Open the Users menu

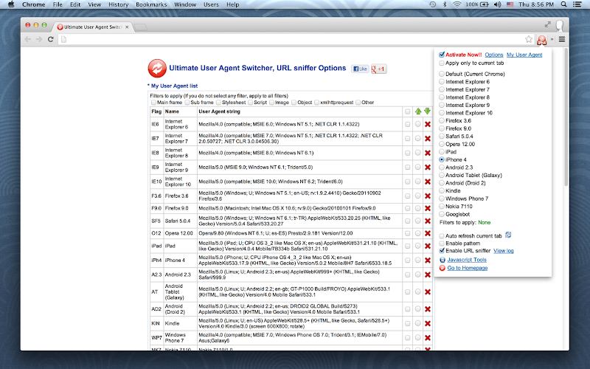click(x=211, y=4)
